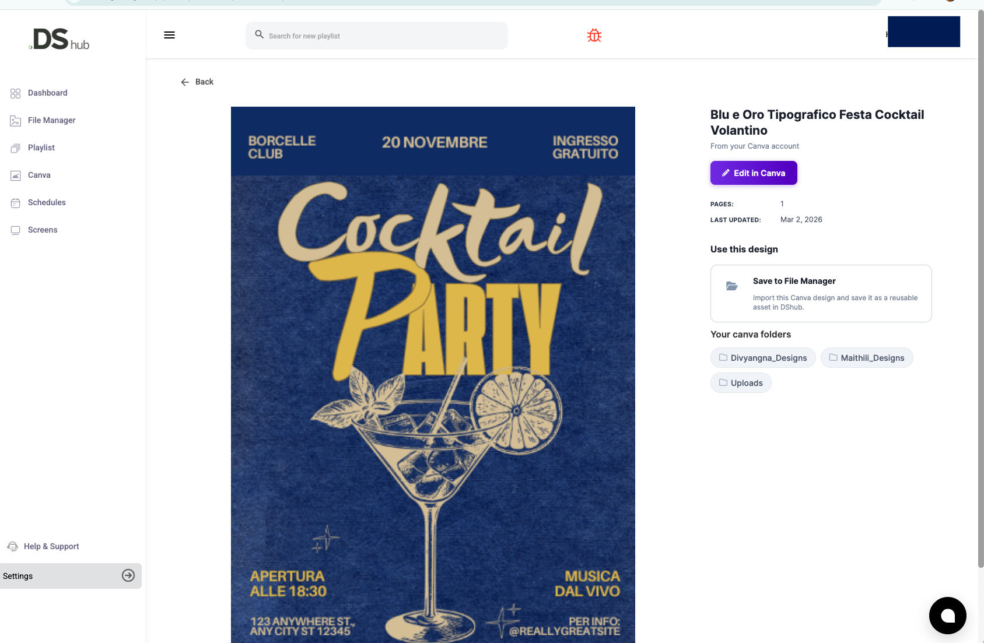Focus the Search for new playlist field

[x=385, y=36]
